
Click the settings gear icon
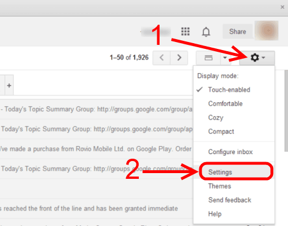pos(257,58)
